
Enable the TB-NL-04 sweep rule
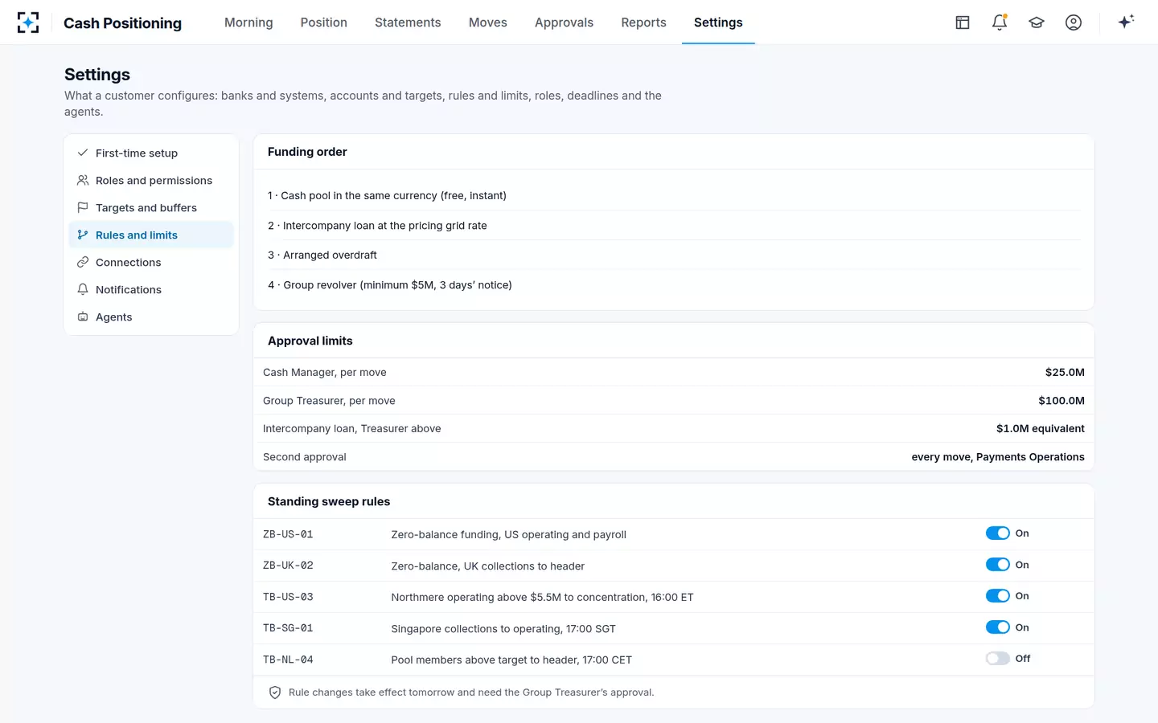998,659
